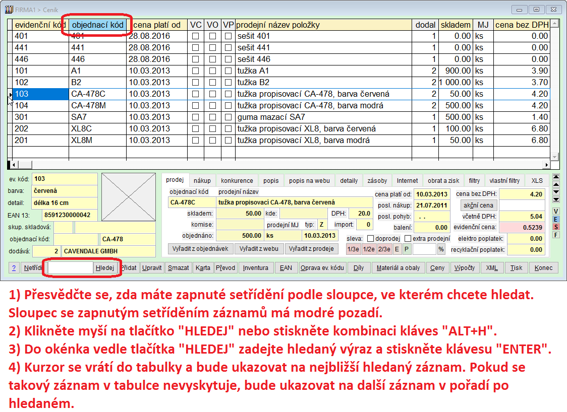Click the red S button on right edge
The height and width of the screenshot is (412, 567).
tap(556, 227)
